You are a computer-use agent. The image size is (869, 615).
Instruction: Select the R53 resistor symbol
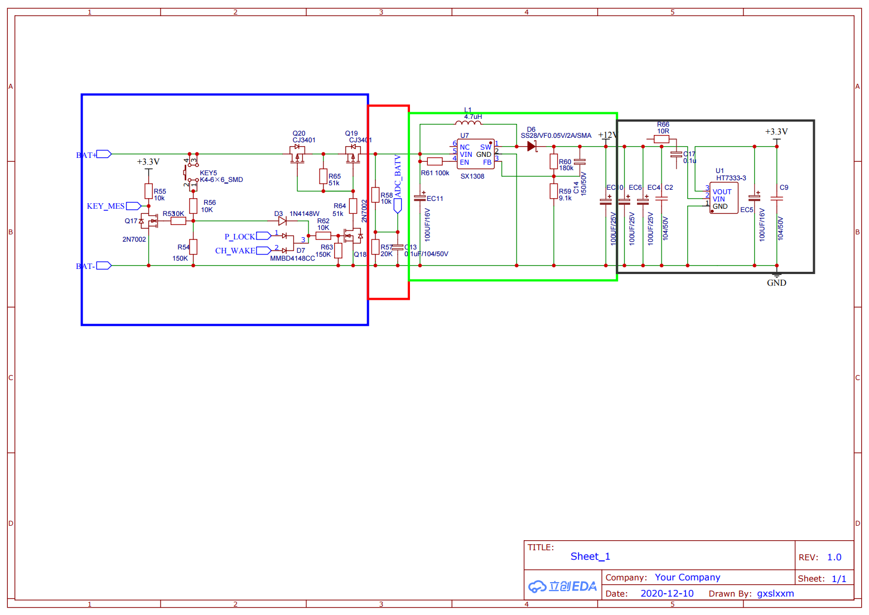click(x=178, y=221)
